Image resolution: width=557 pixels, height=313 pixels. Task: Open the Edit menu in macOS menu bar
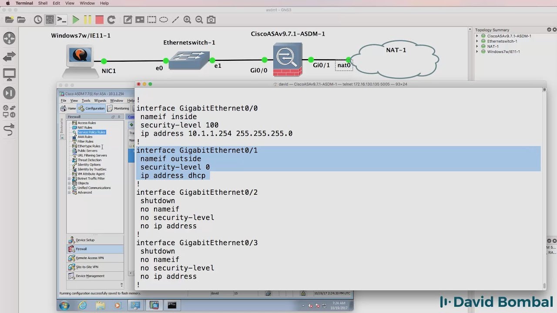[57, 3]
